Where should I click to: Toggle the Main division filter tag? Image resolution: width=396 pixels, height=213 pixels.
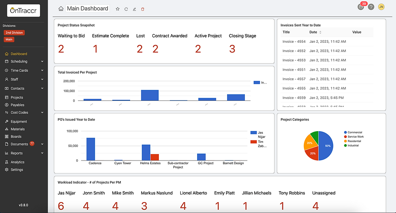pos(9,40)
